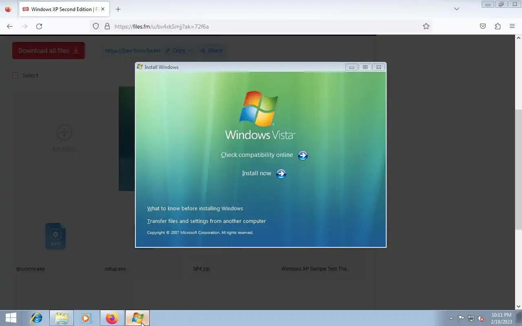This screenshot has height=326, width=522.
Task: Click the setup.exe file name
Action: point(115,269)
